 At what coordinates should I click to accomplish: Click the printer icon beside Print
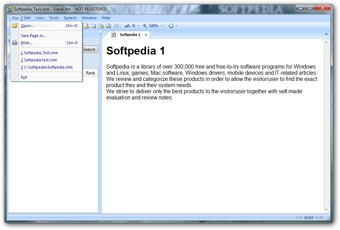[15, 43]
